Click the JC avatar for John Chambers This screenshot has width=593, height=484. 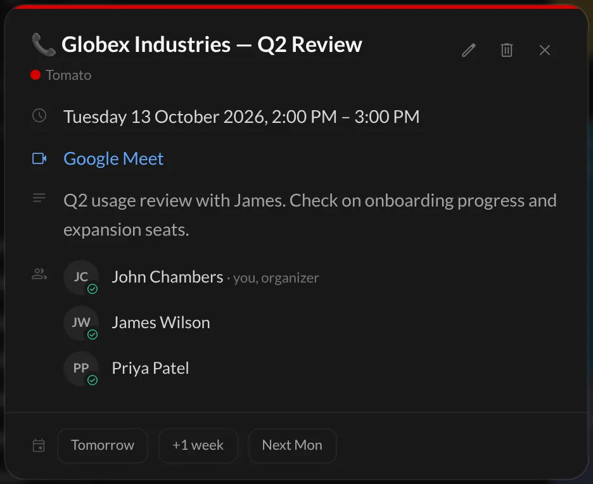coord(81,277)
